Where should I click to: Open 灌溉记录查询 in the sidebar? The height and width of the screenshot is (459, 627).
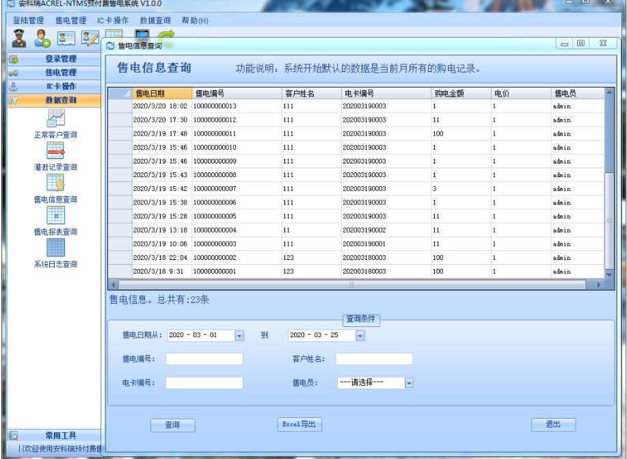point(55,157)
